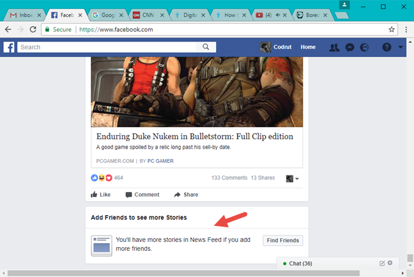This screenshot has width=414, height=277.
Task: Open the Chrome three-dot menu
Action: 406,29
